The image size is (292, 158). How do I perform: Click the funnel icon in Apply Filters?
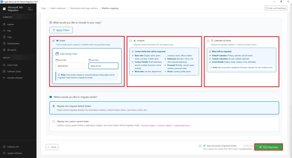tap(54, 30)
